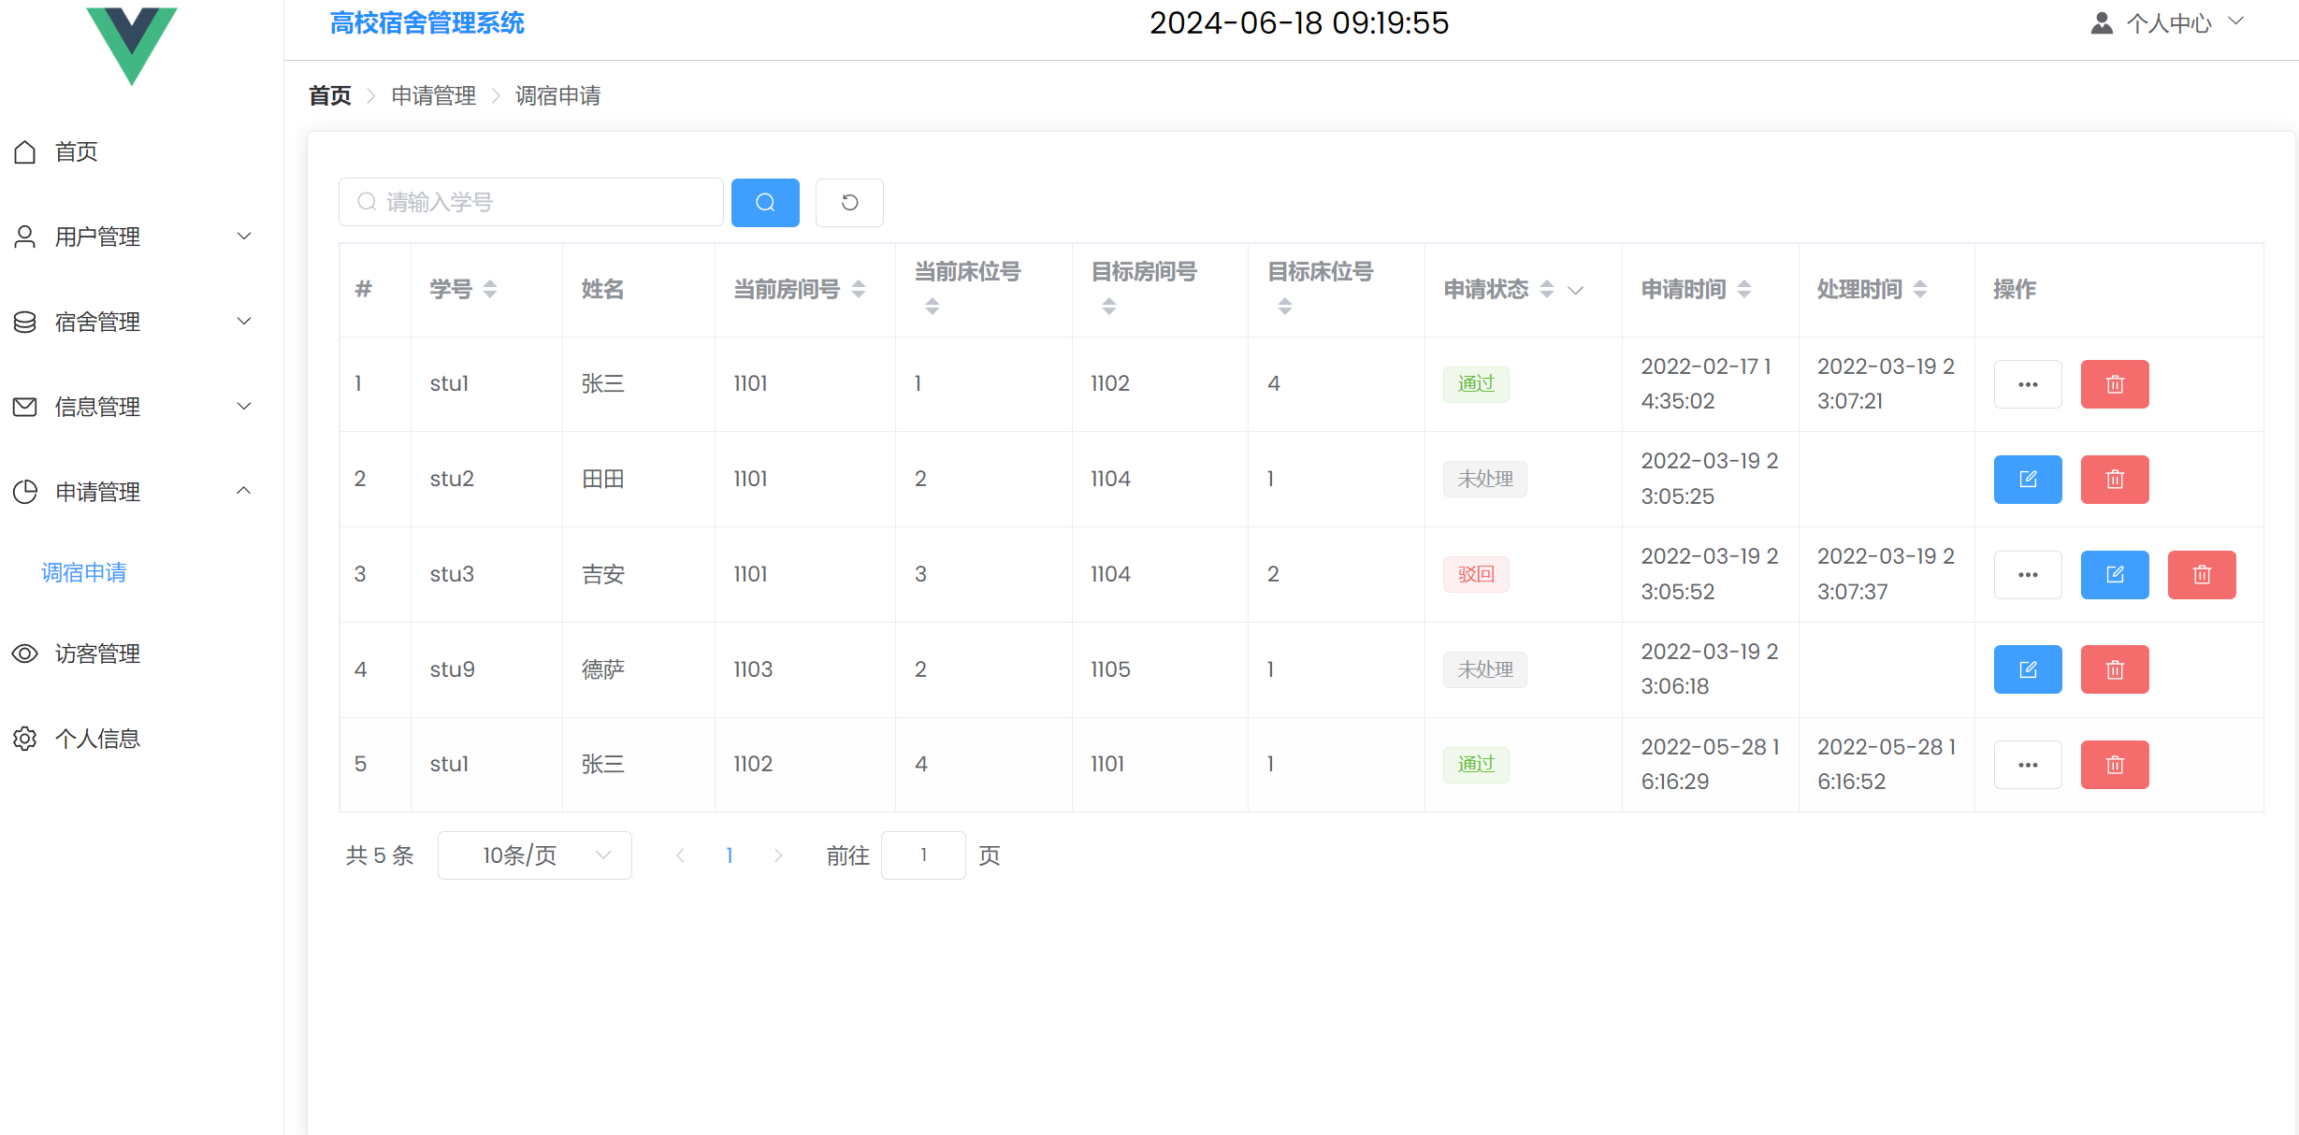Open the 个人中心 user menu

[2167, 22]
